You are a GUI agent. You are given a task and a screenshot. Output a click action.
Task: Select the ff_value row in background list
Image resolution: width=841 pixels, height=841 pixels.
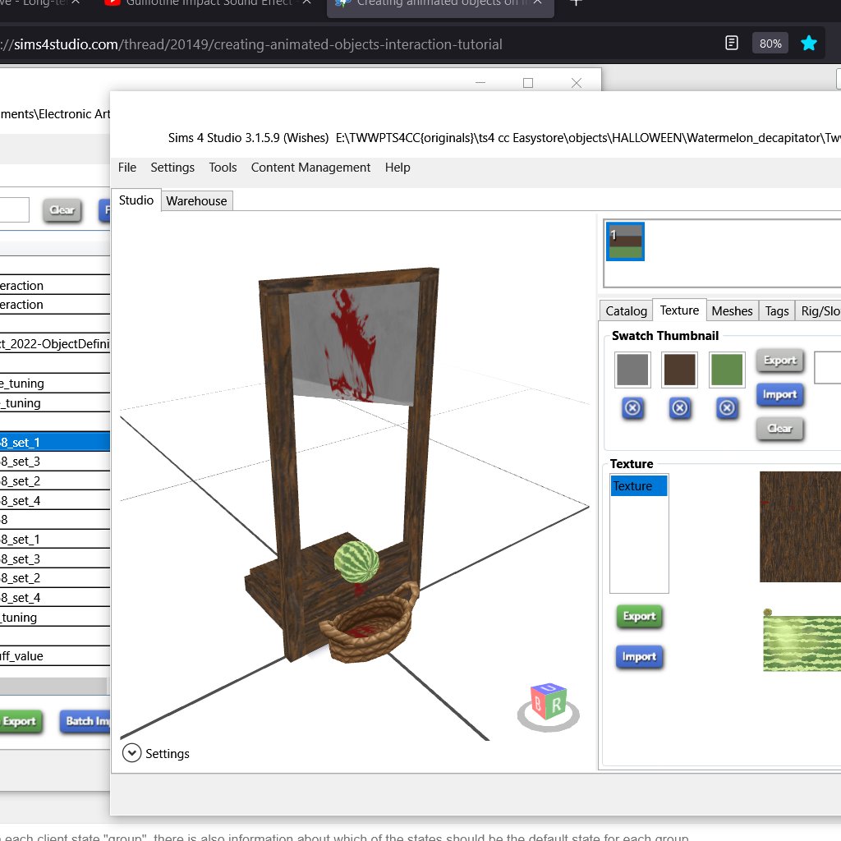coord(55,656)
